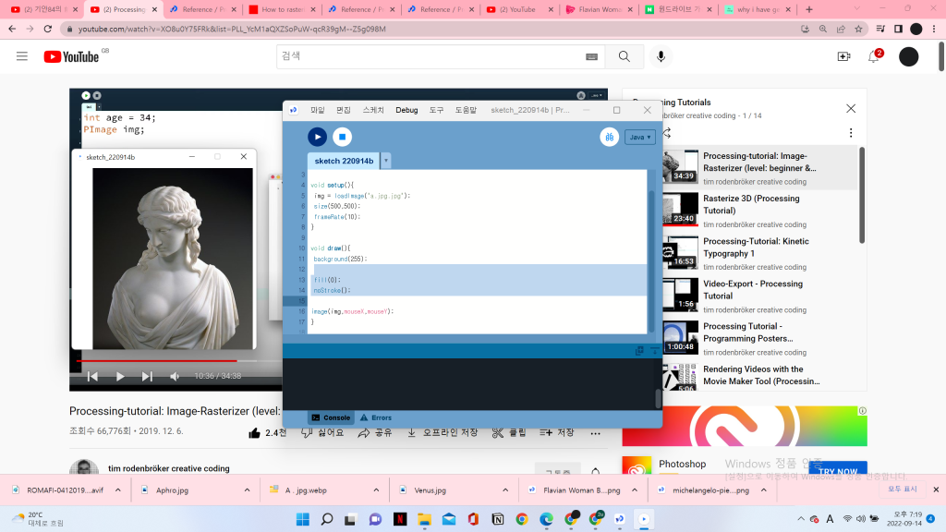Close the Processing Tutorials playlist panel
Image resolution: width=946 pixels, height=532 pixels.
coord(851,109)
